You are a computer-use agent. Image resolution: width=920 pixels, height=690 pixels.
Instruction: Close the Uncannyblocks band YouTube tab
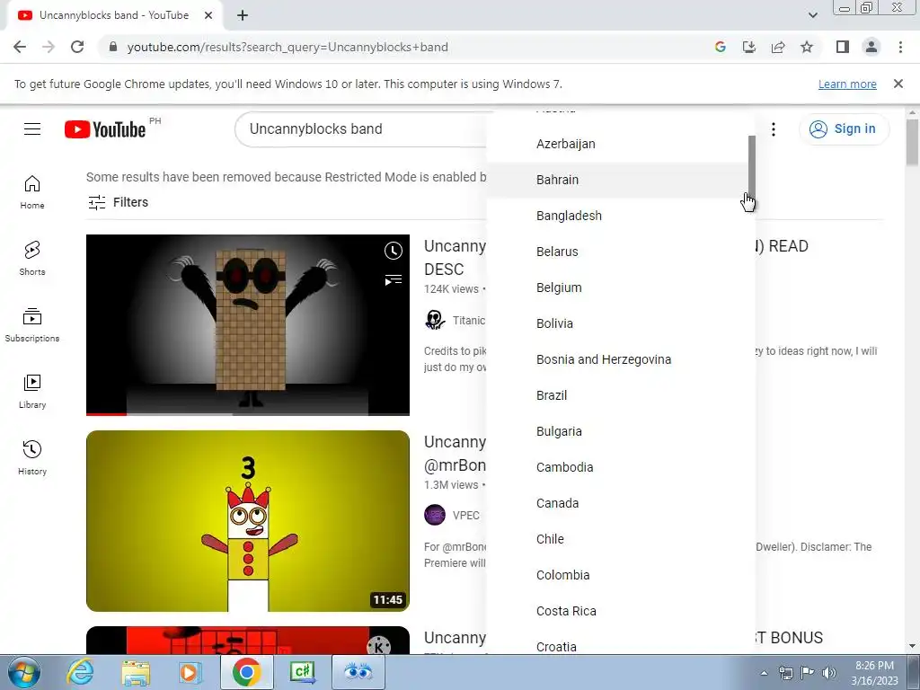pyautogui.click(x=208, y=15)
